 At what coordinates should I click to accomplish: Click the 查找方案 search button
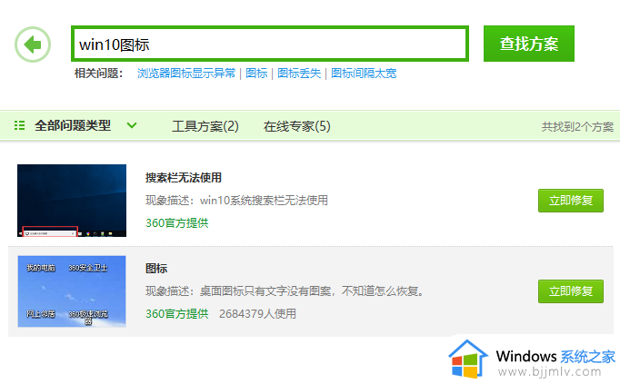(529, 44)
